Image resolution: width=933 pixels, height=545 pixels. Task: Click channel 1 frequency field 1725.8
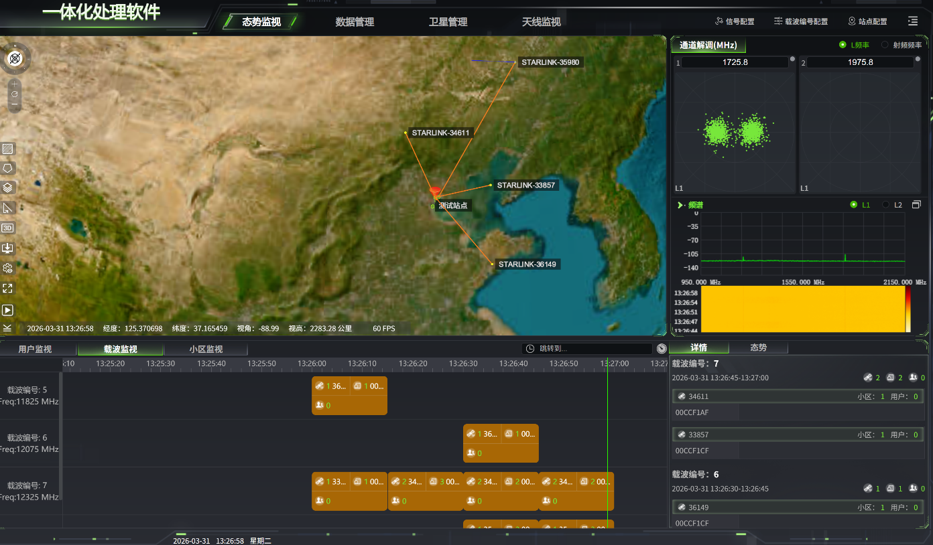735,62
